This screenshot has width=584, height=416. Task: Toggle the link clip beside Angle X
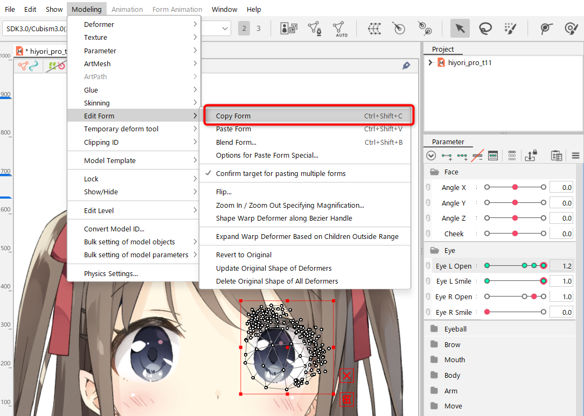[428, 188]
